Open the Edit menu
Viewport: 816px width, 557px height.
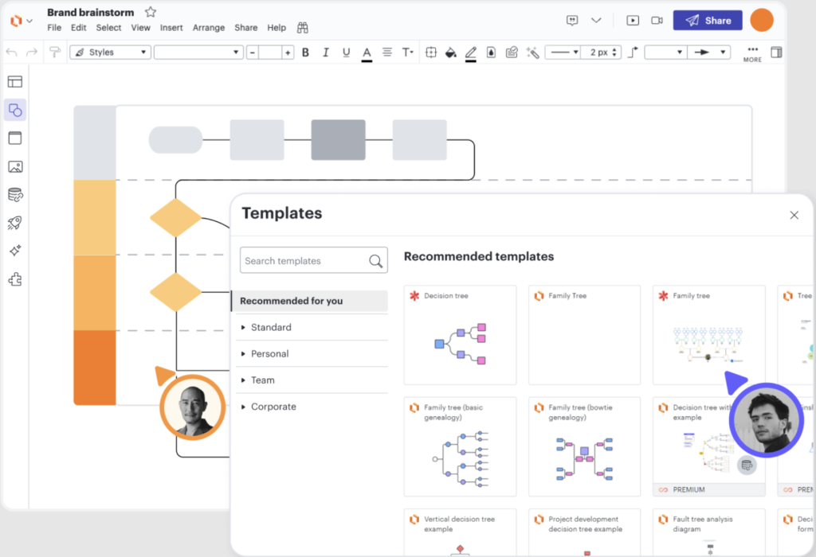[x=79, y=28]
